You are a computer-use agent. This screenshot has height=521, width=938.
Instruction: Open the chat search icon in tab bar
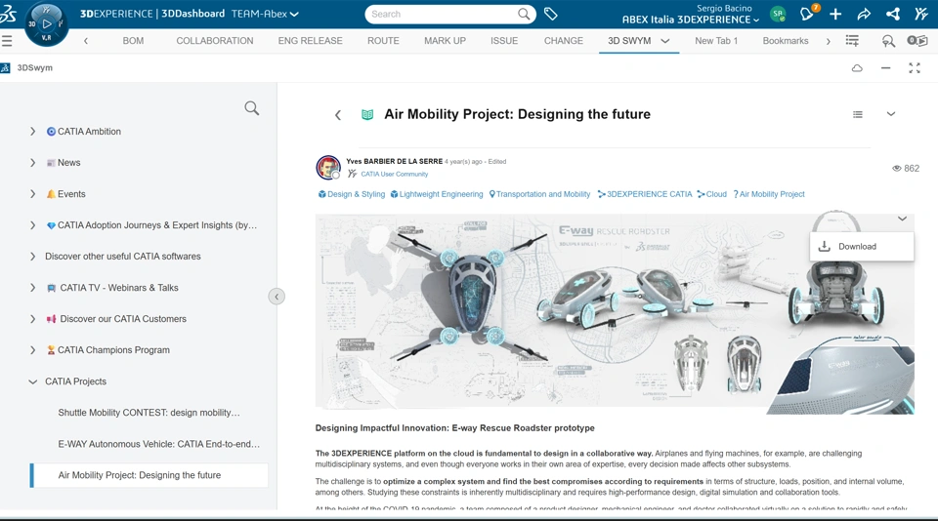888,41
